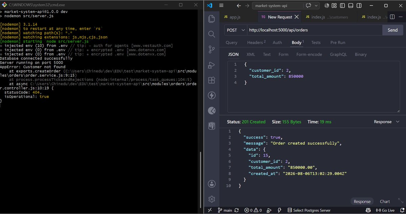Synchronize changes in the status bar

point(236,210)
